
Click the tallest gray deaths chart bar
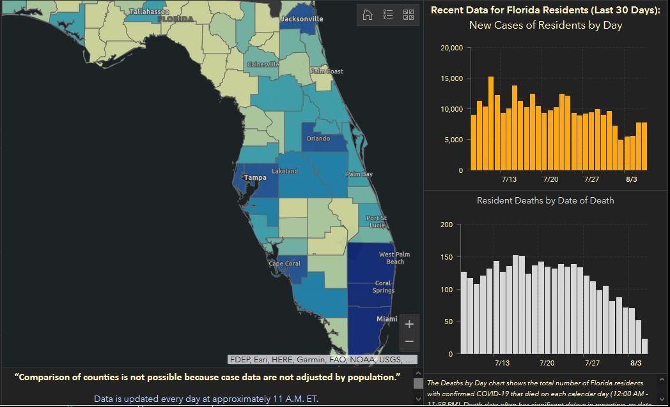pos(515,305)
